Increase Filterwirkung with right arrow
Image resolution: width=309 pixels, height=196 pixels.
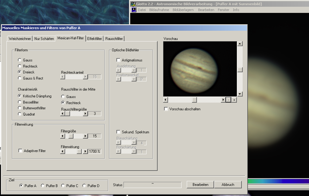pyautogui.click(x=85, y=151)
